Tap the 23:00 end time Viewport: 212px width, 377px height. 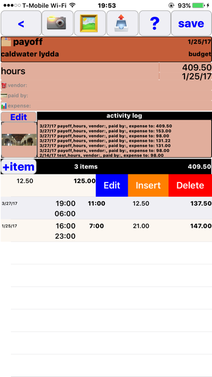click(65, 236)
